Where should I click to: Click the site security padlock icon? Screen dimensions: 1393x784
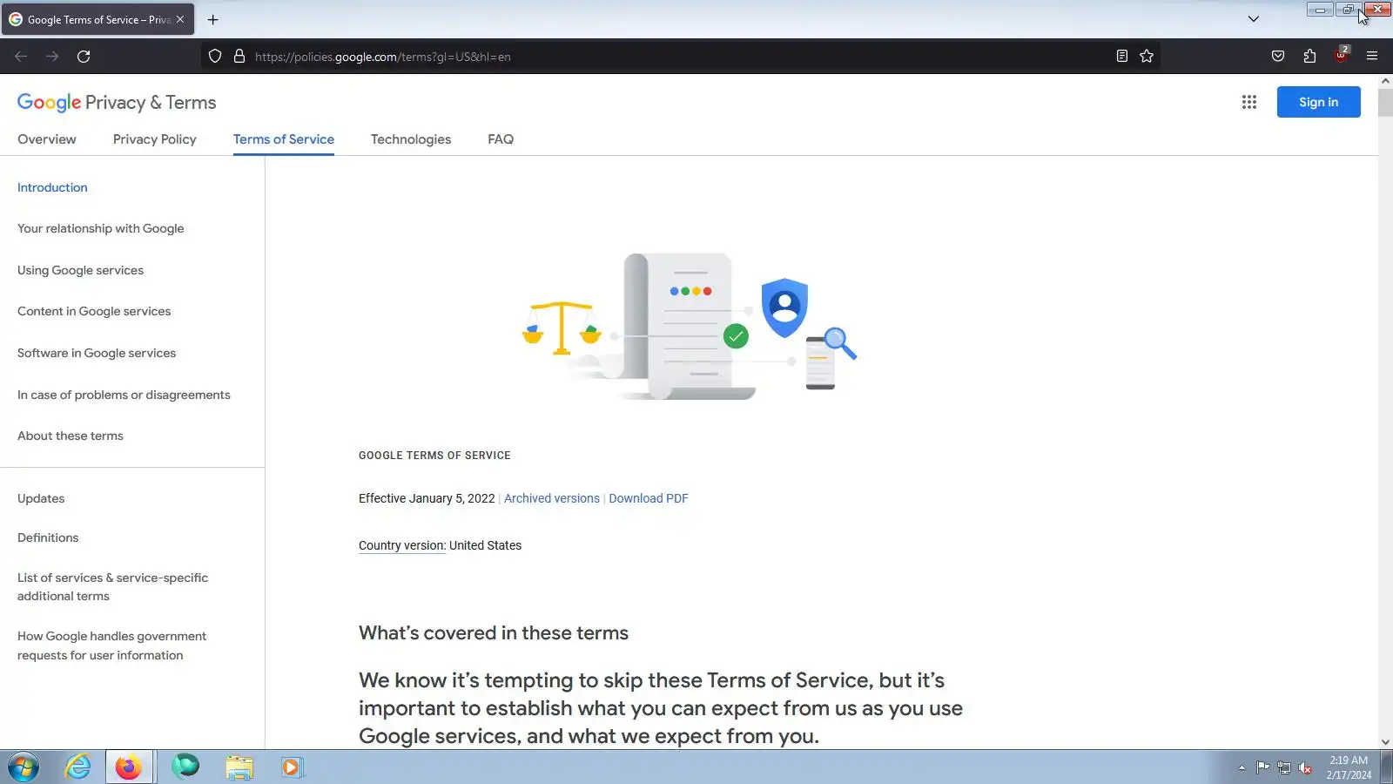click(x=239, y=57)
